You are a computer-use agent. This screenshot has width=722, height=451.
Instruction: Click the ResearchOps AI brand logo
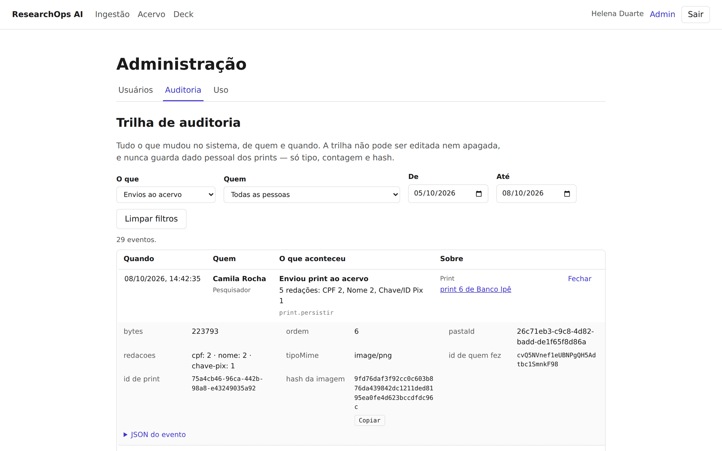(48, 14)
